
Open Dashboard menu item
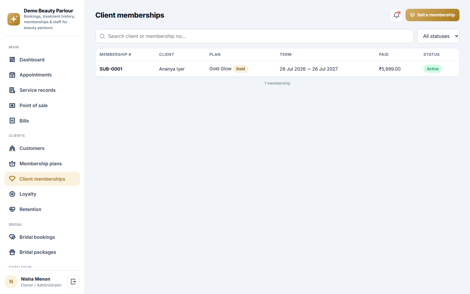(x=42, y=60)
